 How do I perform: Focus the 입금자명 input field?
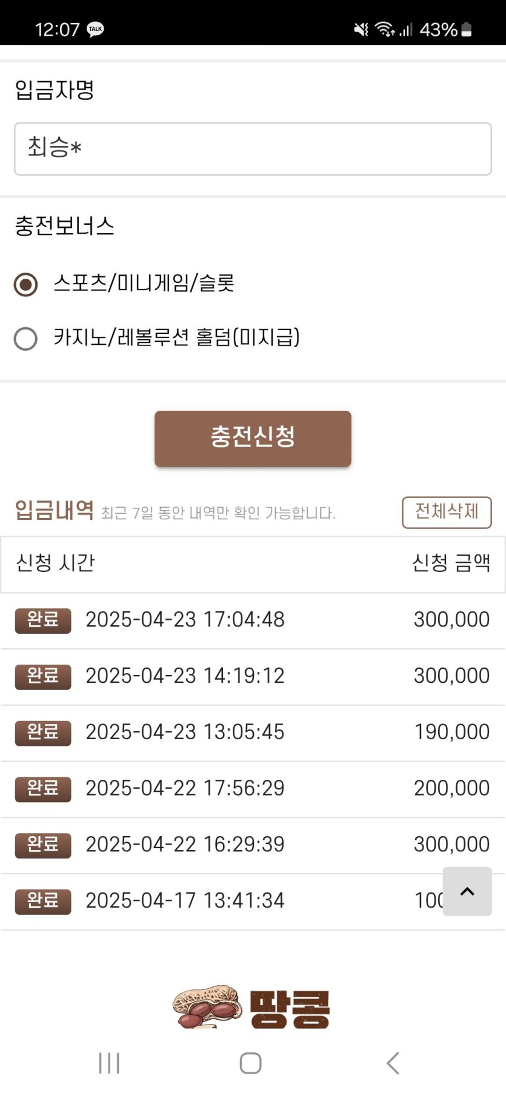coord(253,149)
